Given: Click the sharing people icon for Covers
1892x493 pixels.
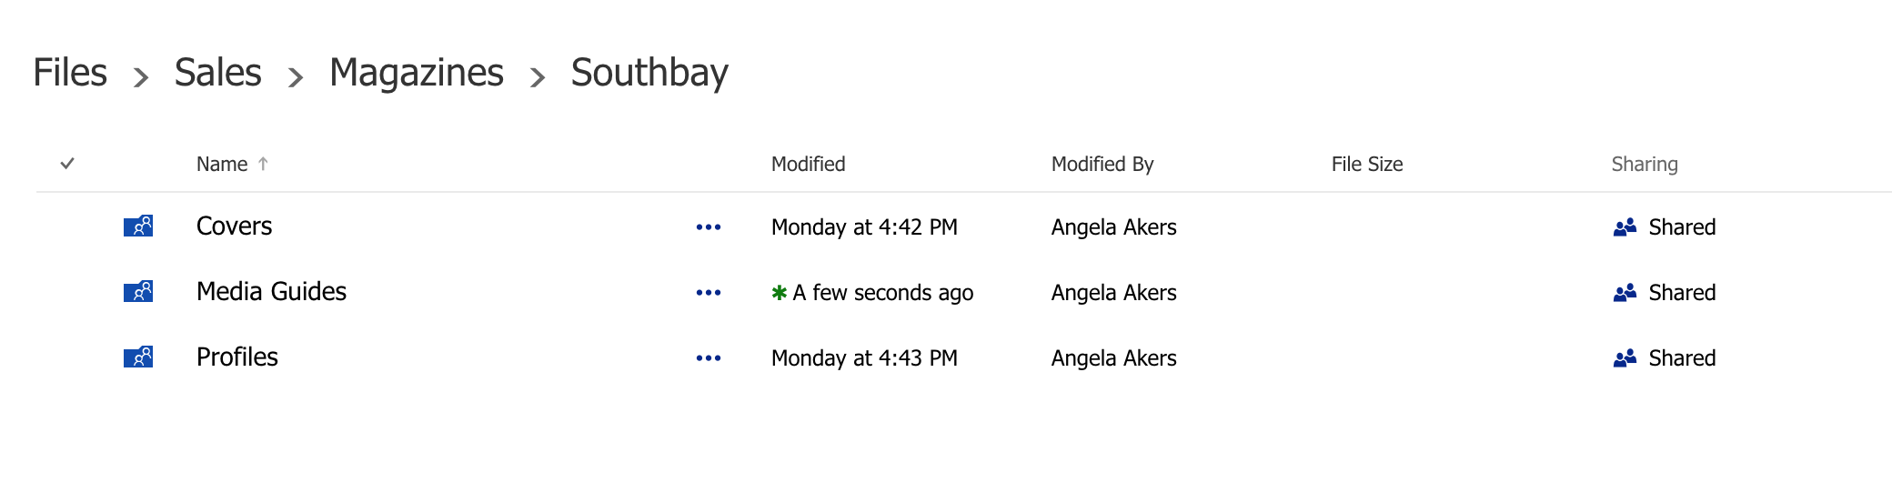Looking at the screenshot, I should [x=1625, y=227].
